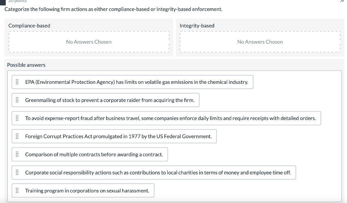Click the corporate training program answer card

(83, 190)
